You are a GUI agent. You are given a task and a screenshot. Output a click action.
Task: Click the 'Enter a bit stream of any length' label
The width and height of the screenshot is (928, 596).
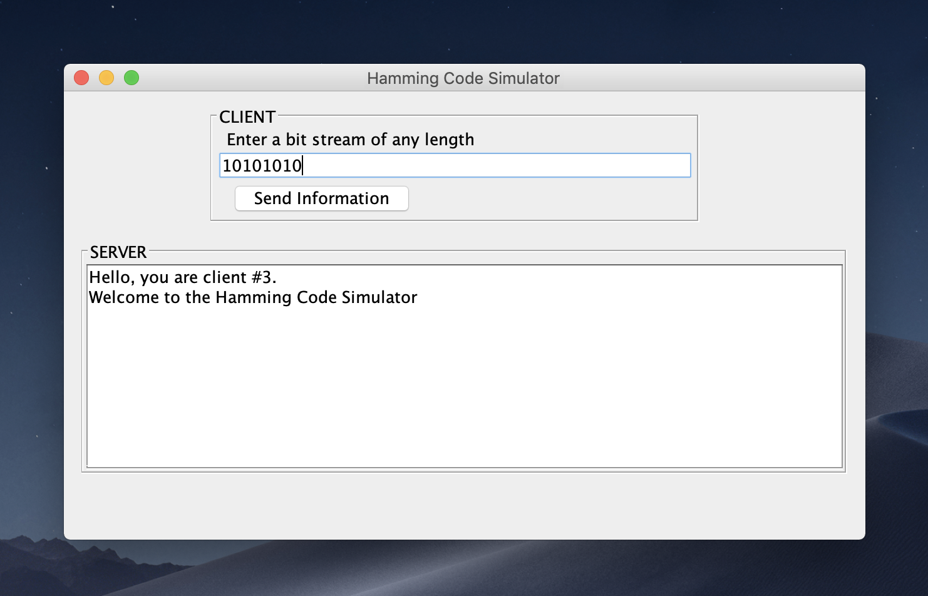pos(350,140)
